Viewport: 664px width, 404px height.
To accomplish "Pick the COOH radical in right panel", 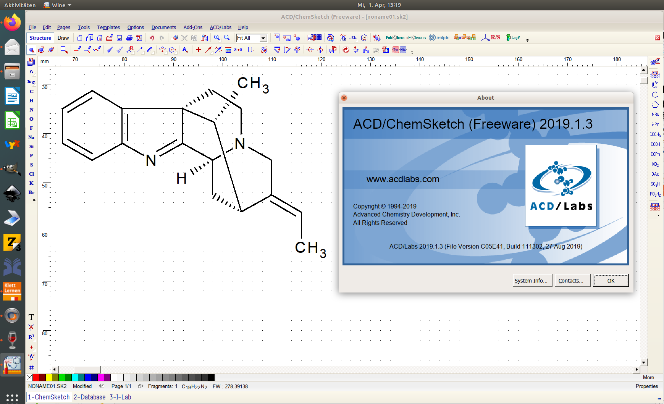I will [655, 144].
